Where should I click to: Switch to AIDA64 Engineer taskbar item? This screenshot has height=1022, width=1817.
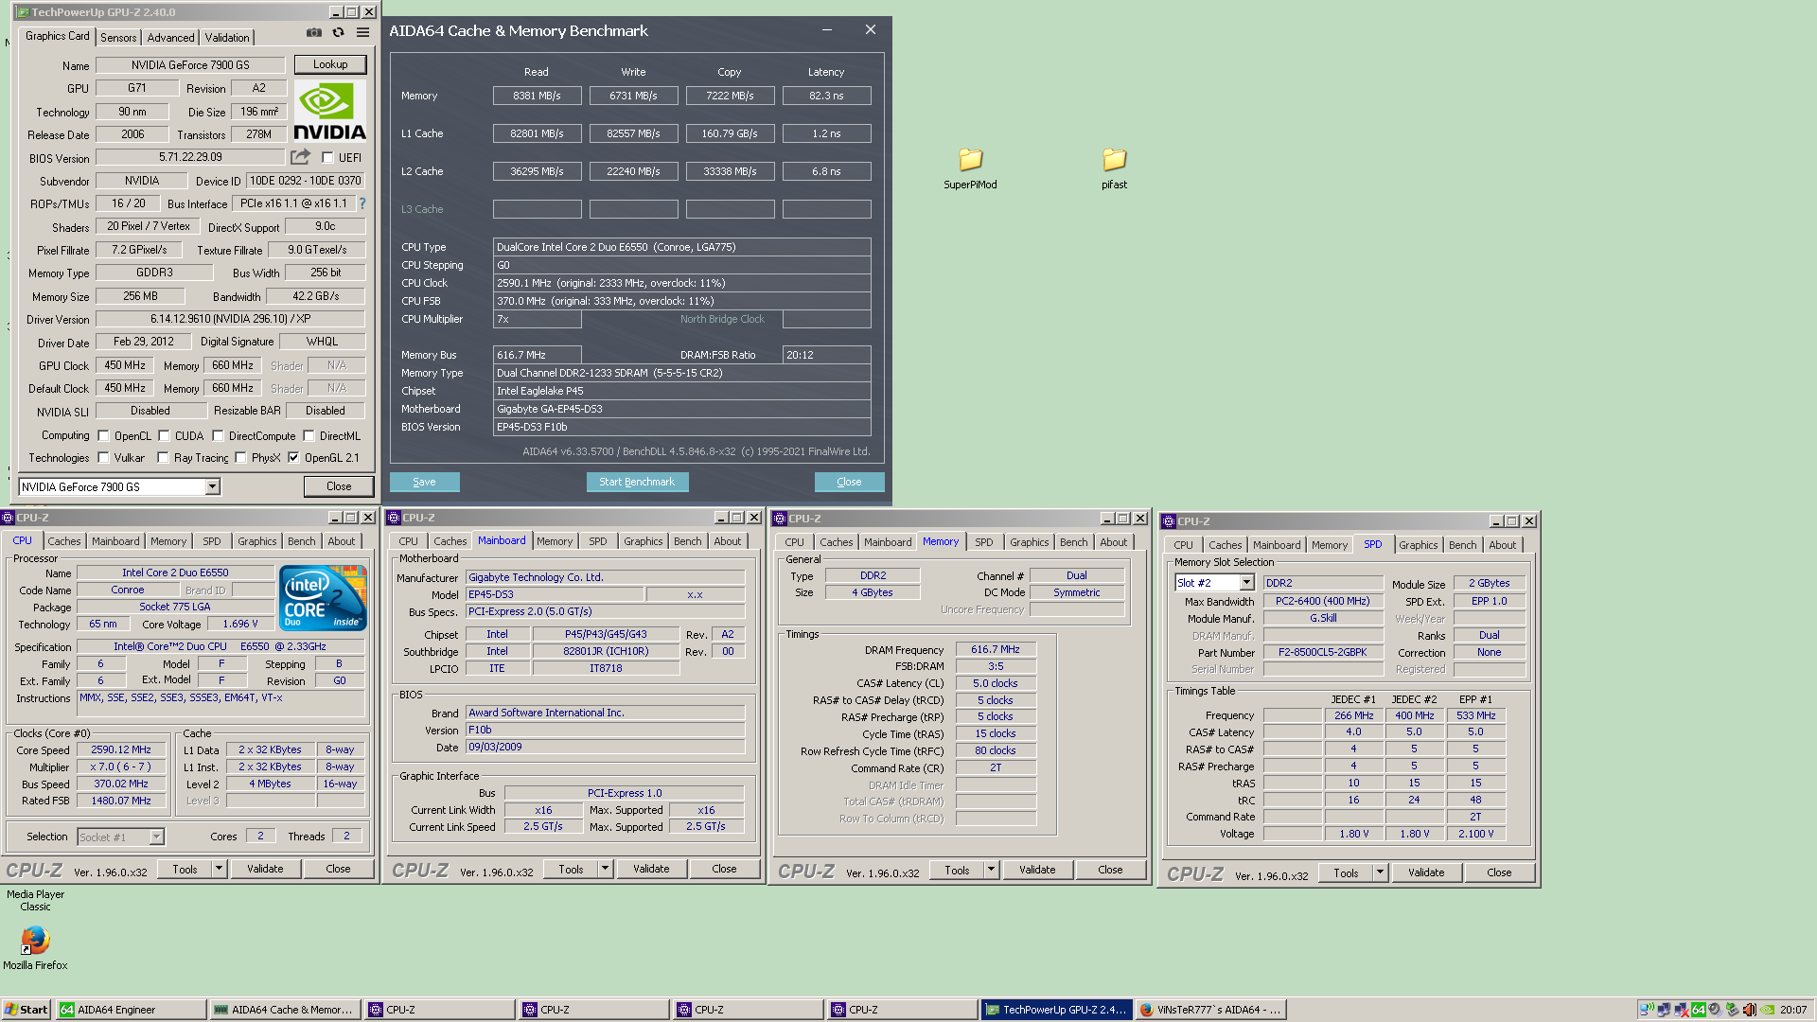point(131,1010)
